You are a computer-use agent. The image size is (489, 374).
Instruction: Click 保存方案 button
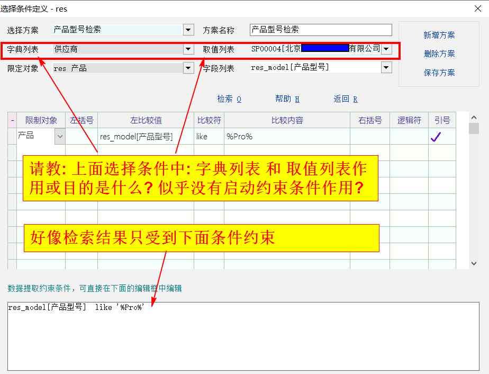pos(439,73)
